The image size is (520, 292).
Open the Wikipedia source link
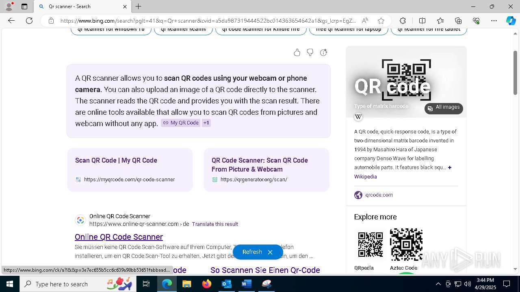[366, 177]
